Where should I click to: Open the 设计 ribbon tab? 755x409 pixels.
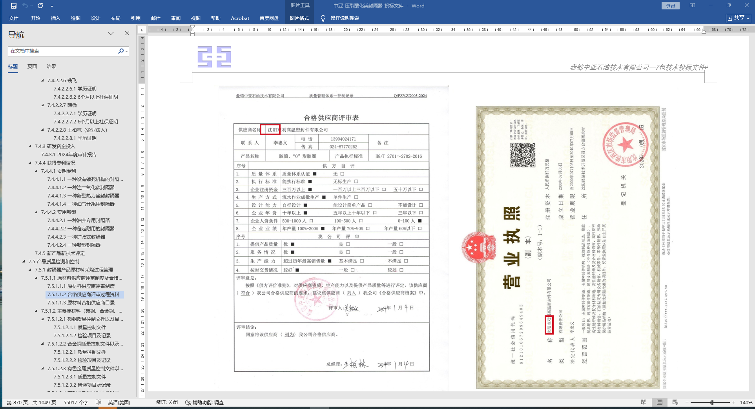click(x=96, y=18)
